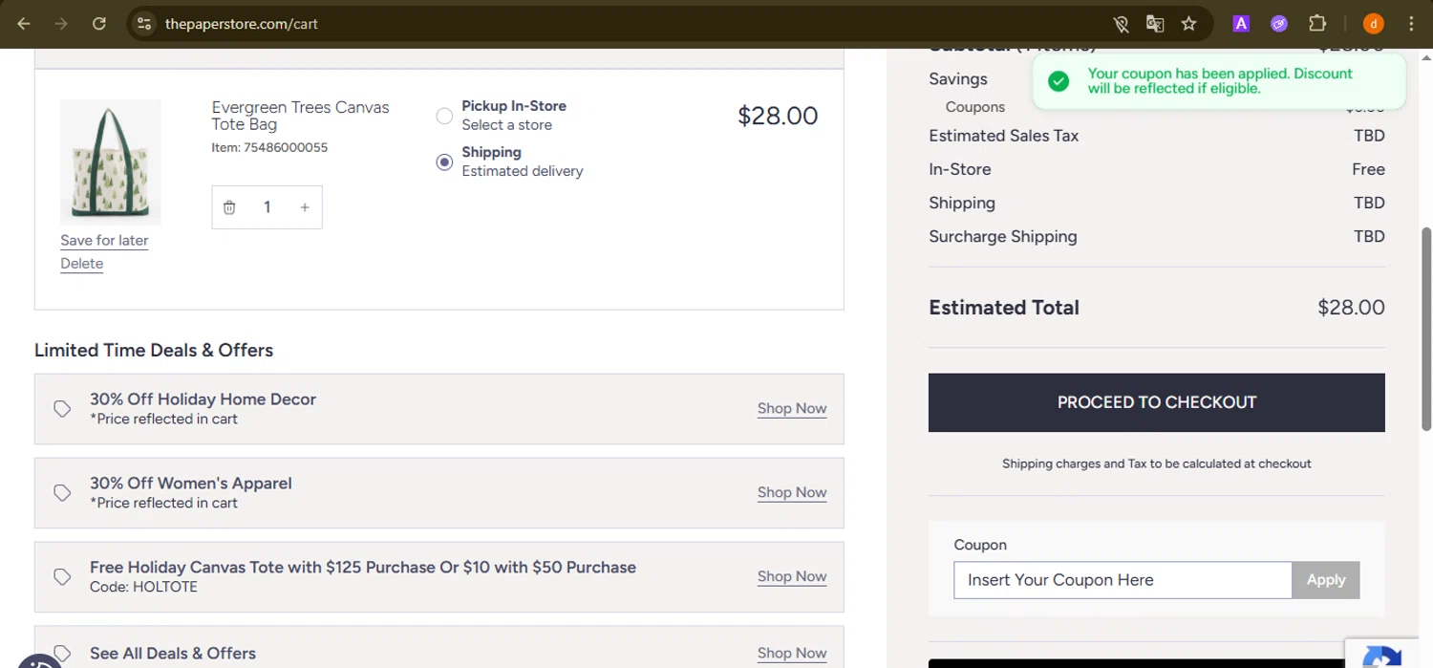Increase tote bag quantity with plus icon
1433x668 pixels.
305,207
